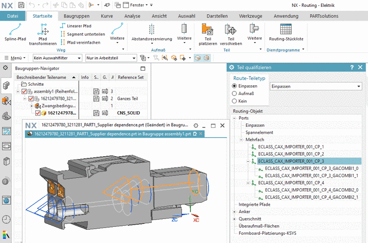
Task: Open the Kein Auswahlfilter dropdown
Action: tap(56, 58)
